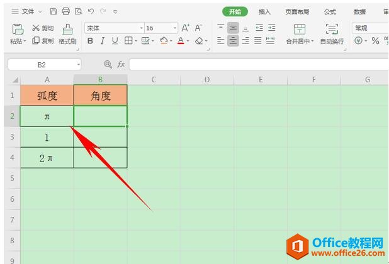Image resolution: width=389 pixels, height=264 pixels.
Task: Align text left
Action: (220, 41)
